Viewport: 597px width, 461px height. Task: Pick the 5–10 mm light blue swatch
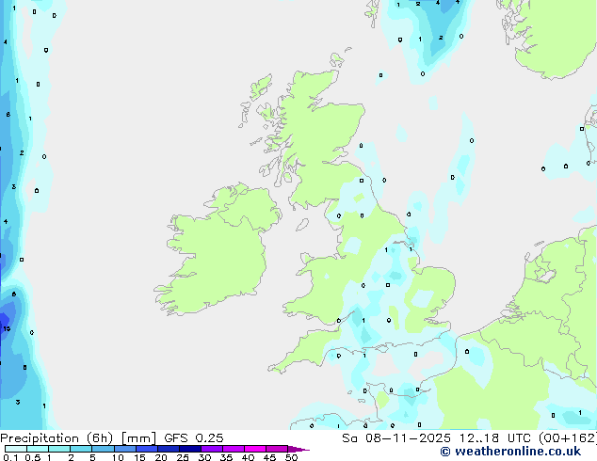coord(103,449)
